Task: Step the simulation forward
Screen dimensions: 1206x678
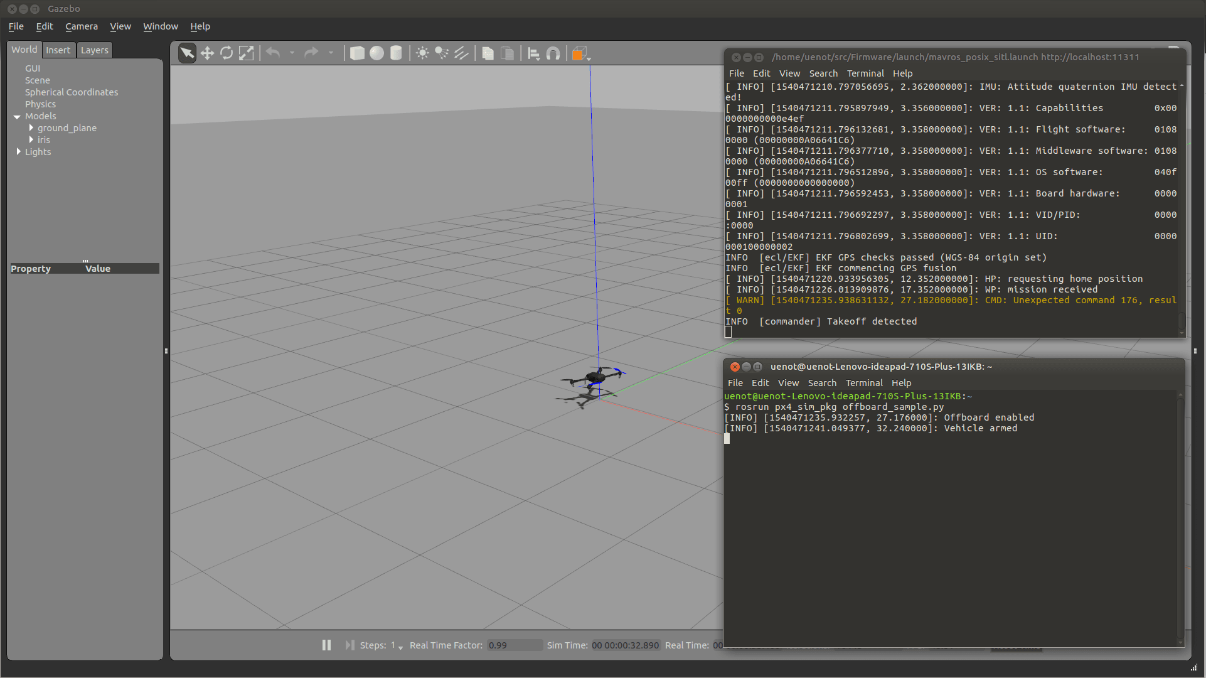Action: pyautogui.click(x=350, y=645)
